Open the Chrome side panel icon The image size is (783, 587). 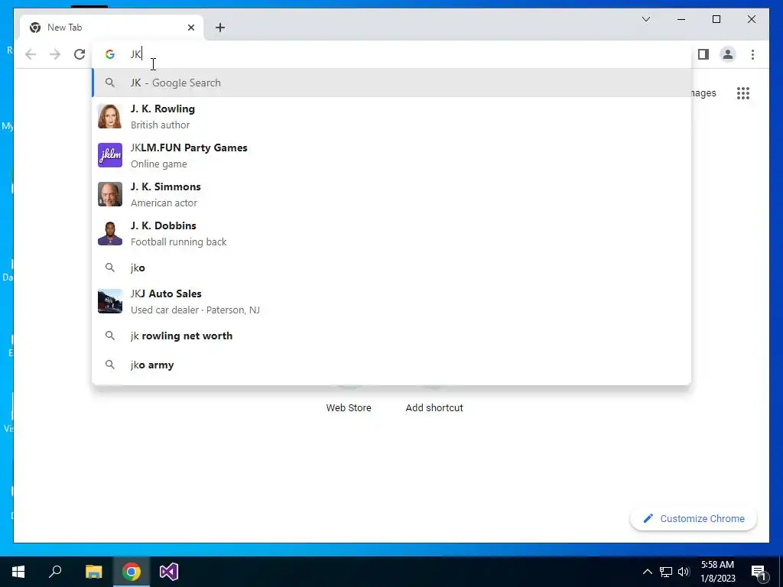pos(703,54)
